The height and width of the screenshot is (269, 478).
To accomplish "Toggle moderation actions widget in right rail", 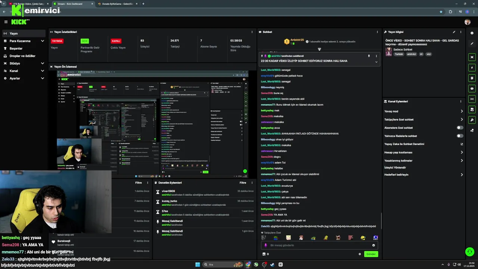I will 472,109.
